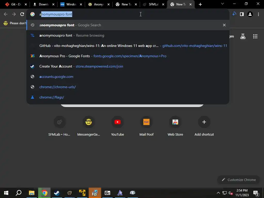Viewport: 264px width, 198px height.
Task: Click the address bar text field
Action: click(128, 14)
